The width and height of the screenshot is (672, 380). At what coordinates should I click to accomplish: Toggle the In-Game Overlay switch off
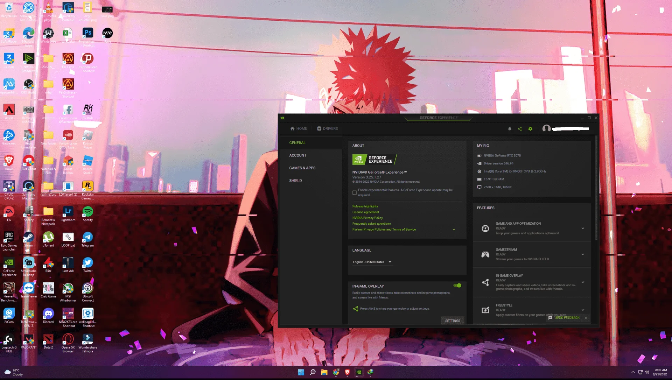[x=457, y=286]
